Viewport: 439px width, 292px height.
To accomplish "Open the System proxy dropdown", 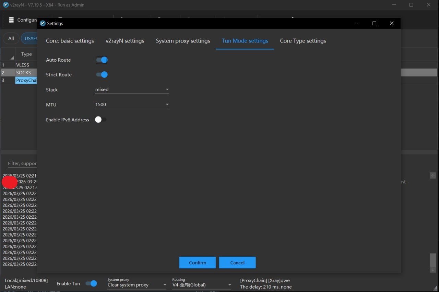I will [x=137, y=285].
